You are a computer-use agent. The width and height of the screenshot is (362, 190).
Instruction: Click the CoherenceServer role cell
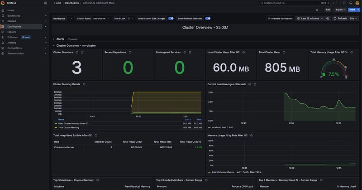tap(64, 147)
